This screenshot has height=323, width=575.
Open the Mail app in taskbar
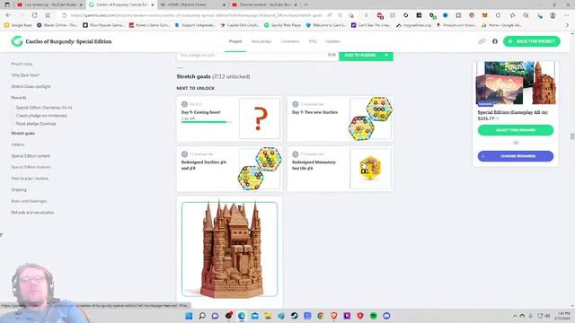(x=255, y=316)
